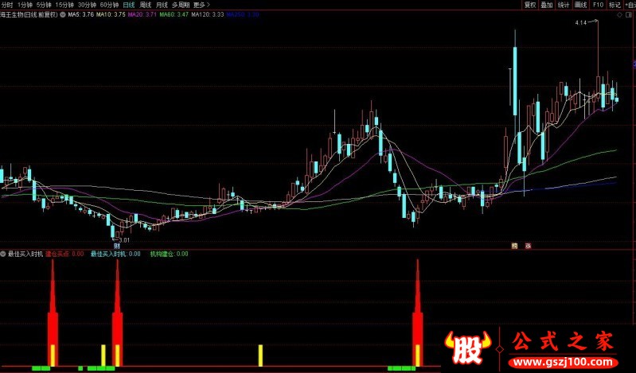Image resolution: width=636 pixels, height=373 pixels.
Task: Activate the 画线 drawing tool
Action: tap(581, 5)
